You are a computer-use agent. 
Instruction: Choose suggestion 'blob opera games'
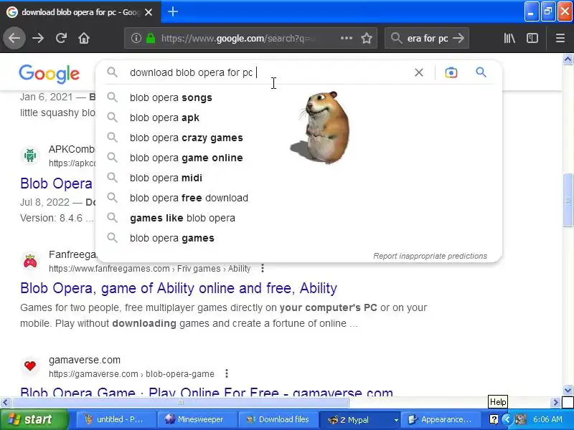298,239
